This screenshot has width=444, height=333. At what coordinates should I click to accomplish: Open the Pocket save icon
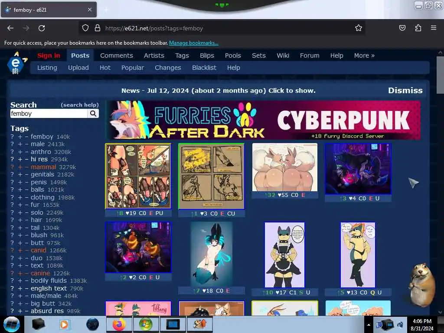click(402, 28)
